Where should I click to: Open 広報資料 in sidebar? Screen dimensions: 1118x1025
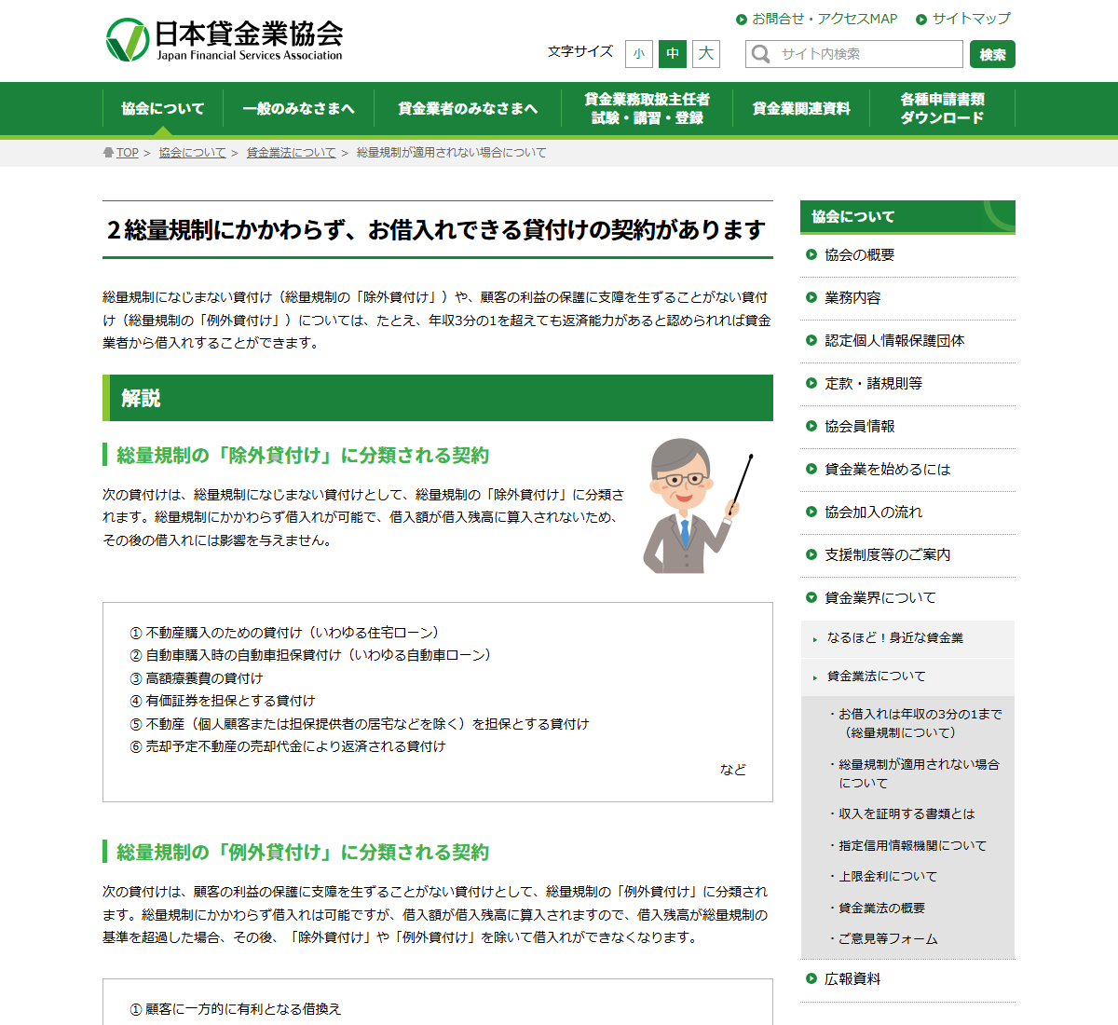tap(907, 979)
